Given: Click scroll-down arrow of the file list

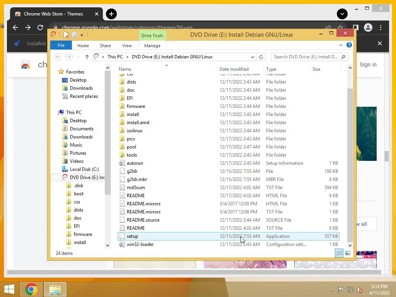Looking at the screenshot, I should 350,245.
